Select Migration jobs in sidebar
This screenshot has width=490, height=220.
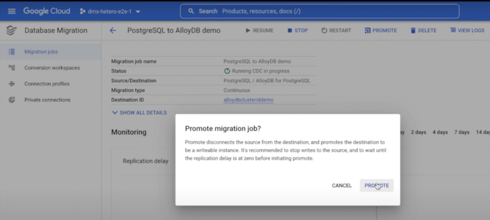point(41,52)
